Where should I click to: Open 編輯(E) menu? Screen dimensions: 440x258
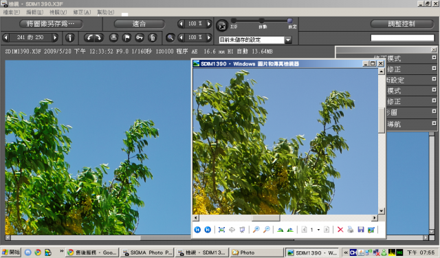[x=35, y=12]
